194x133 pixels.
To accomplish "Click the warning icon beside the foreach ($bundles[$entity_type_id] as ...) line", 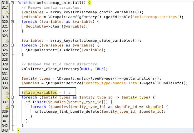I will (7, 107).
